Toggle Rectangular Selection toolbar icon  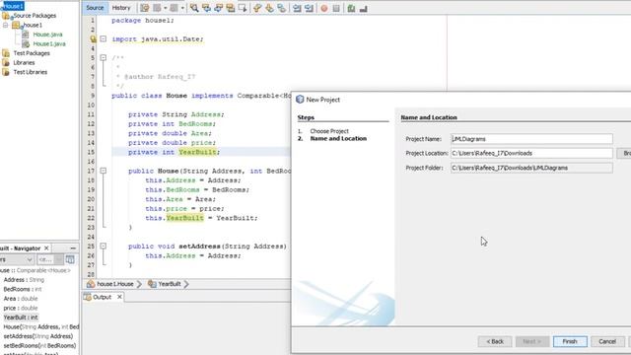[x=243, y=8]
